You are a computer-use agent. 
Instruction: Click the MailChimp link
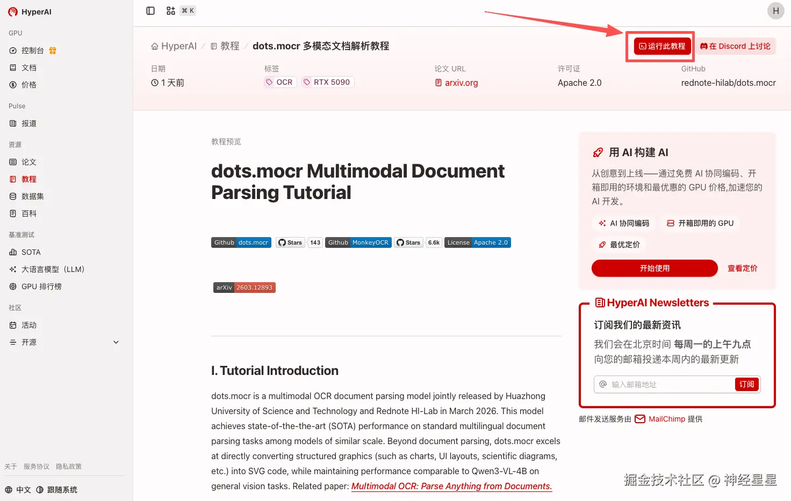(x=667, y=419)
